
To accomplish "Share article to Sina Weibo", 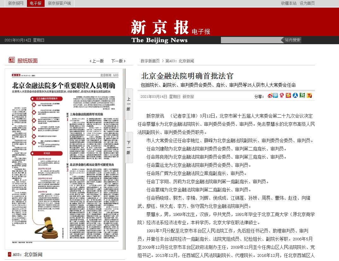I will coord(270,96).
